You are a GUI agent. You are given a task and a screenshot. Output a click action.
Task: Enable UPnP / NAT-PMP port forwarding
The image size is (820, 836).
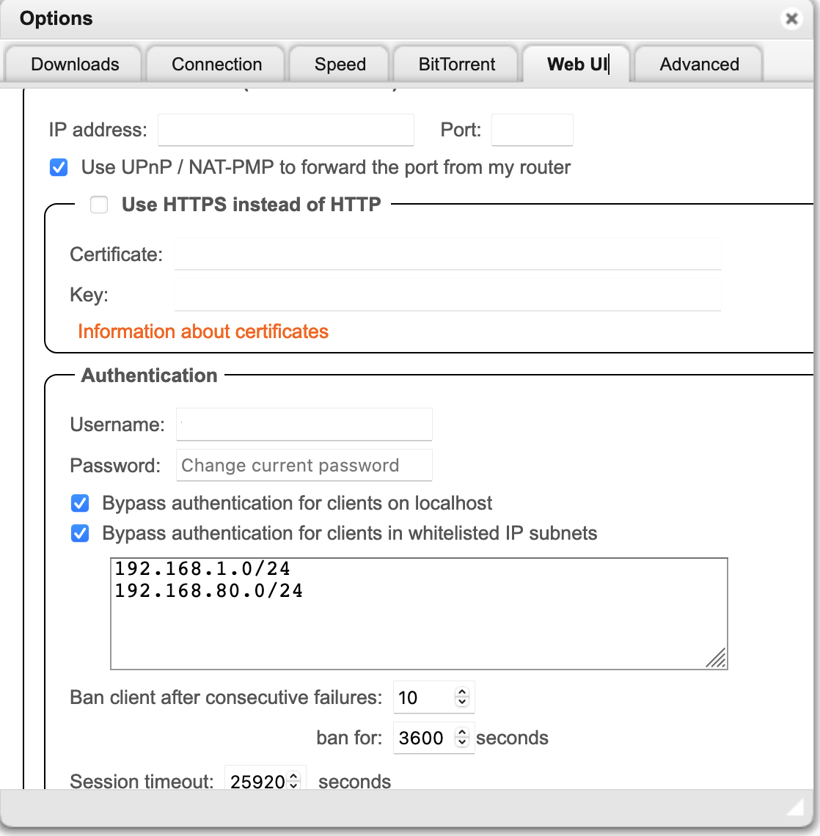click(x=58, y=167)
